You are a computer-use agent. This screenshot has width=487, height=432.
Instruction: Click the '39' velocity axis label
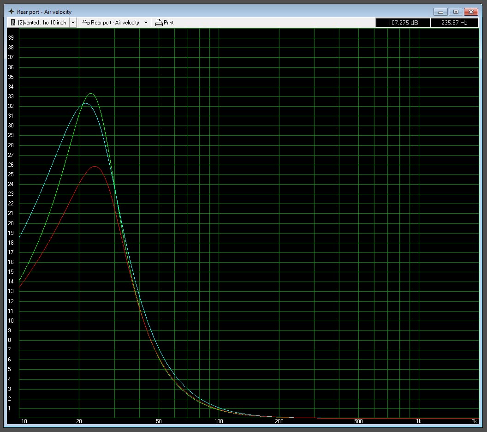[x=11, y=37]
